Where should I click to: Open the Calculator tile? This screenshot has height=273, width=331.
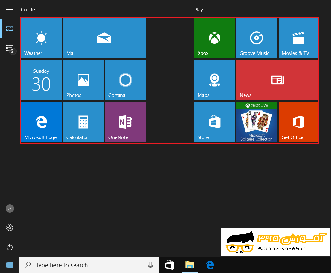[83, 122]
